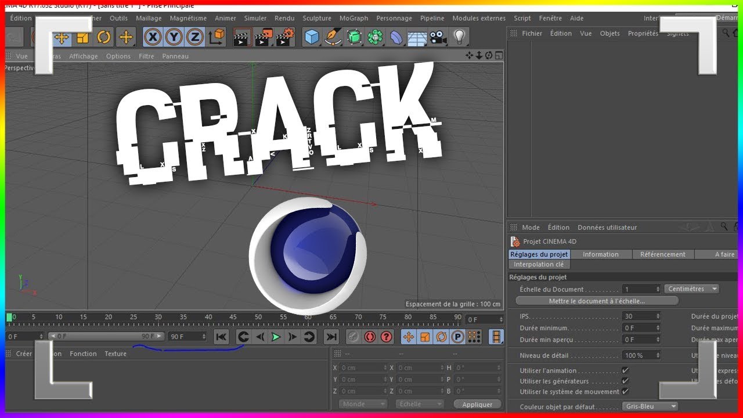Open the Centimètres unit dropdown
The height and width of the screenshot is (418, 743).
point(692,289)
